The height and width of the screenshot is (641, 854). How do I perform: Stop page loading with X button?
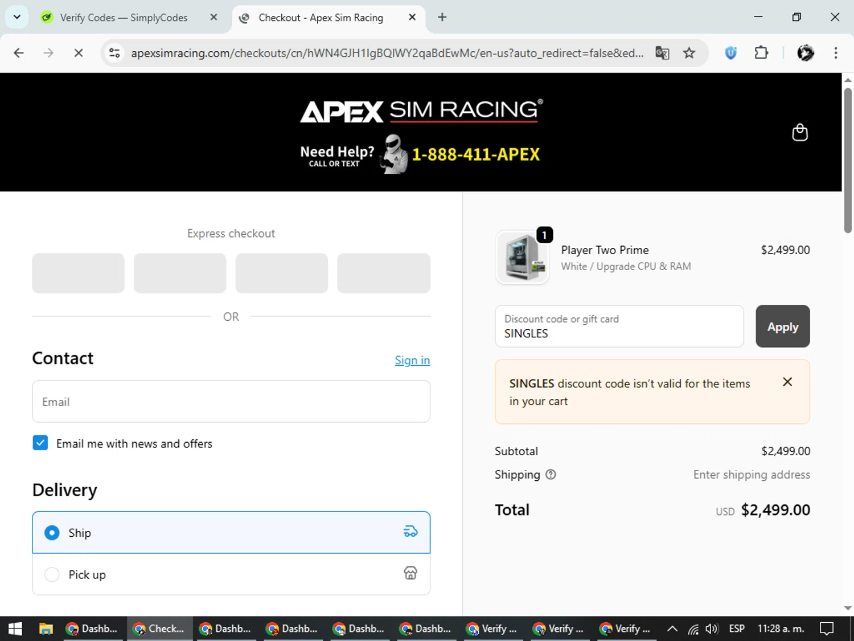click(x=79, y=53)
